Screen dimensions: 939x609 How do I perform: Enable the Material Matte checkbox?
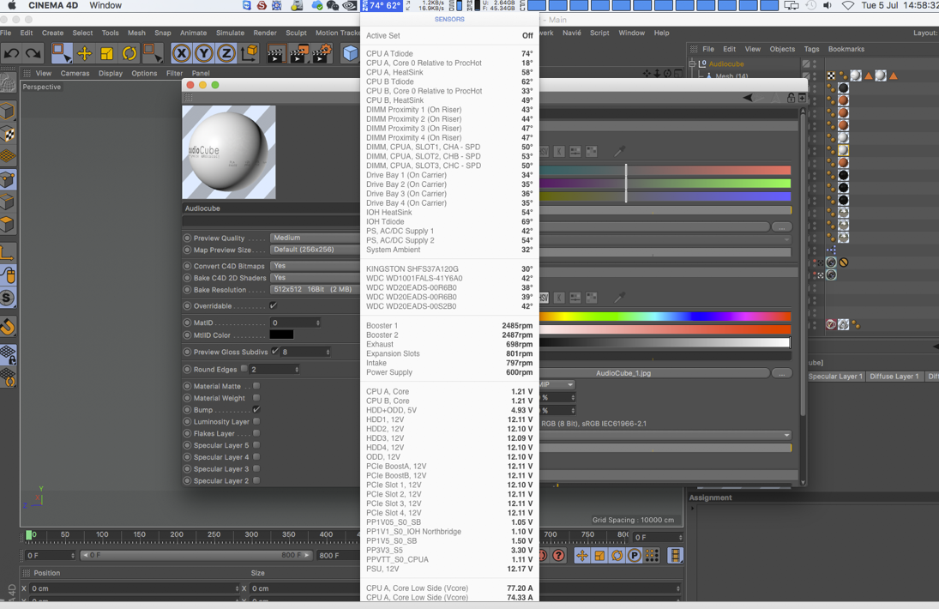pos(256,386)
